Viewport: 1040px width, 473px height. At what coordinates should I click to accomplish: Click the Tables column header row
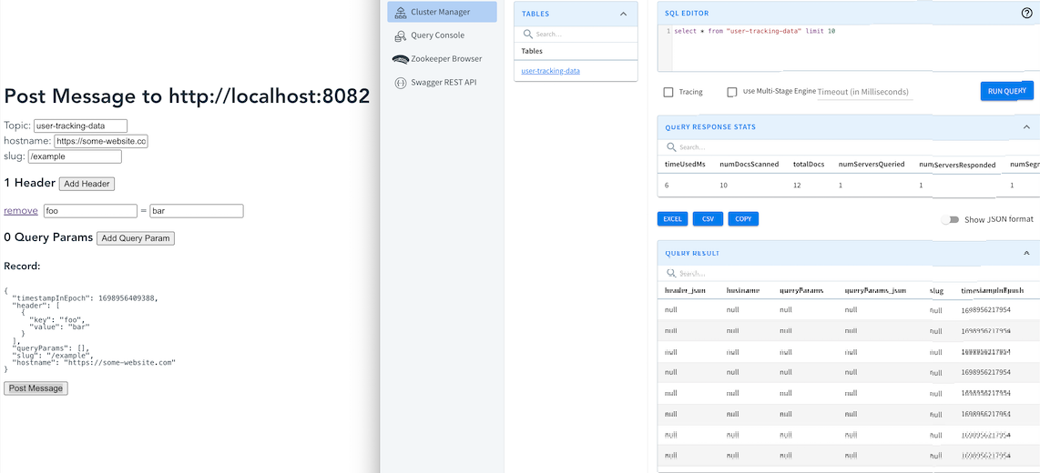click(576, 51)
